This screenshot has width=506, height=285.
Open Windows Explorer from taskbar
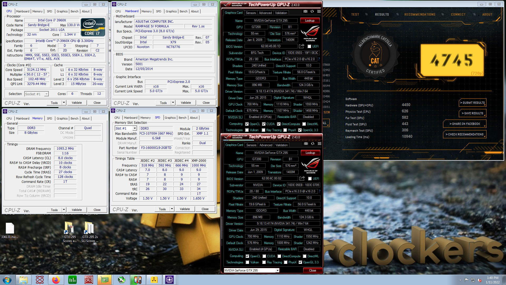pyautogui.click(x=23, y=280)
